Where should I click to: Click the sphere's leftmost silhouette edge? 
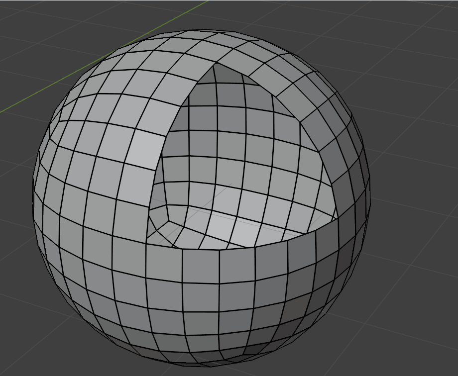(x=32, y=199)
